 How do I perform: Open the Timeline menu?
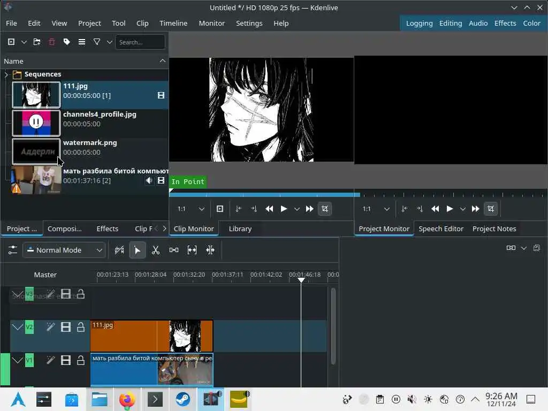click(x=173, y=23)
